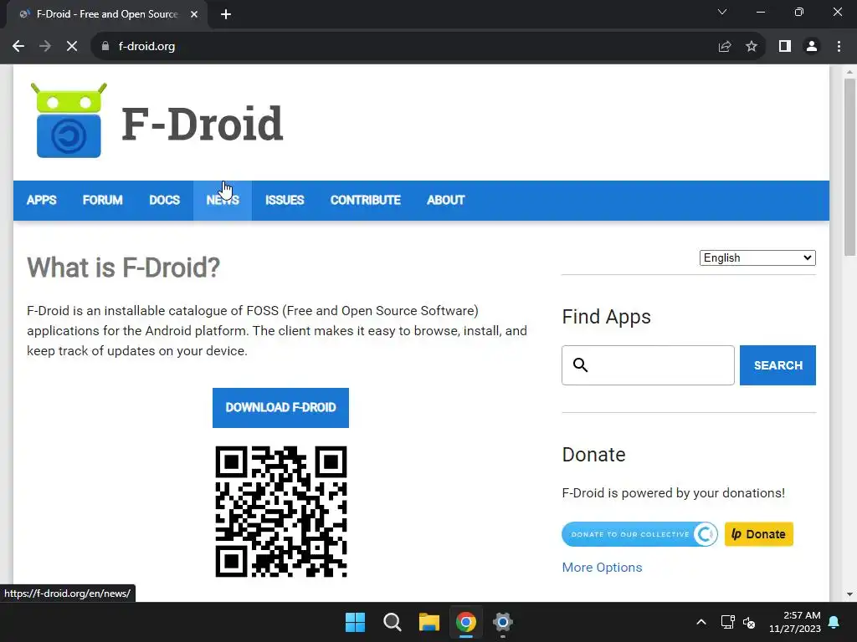Go back with the browser back arrow
The width and height of the screenshot is (857, 642).
tap(18, 47)
